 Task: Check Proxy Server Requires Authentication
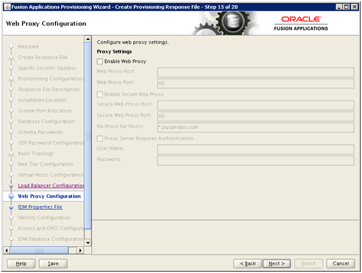coord(100,138)
